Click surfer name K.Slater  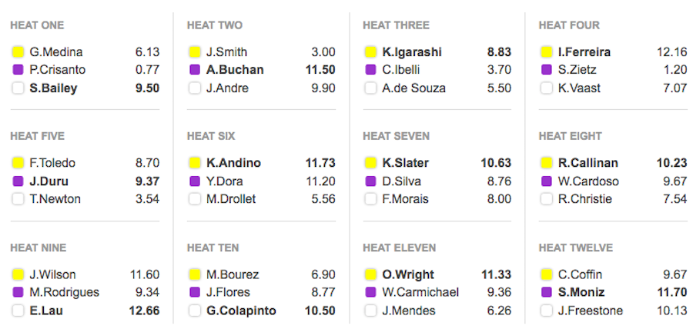(405, 163)
